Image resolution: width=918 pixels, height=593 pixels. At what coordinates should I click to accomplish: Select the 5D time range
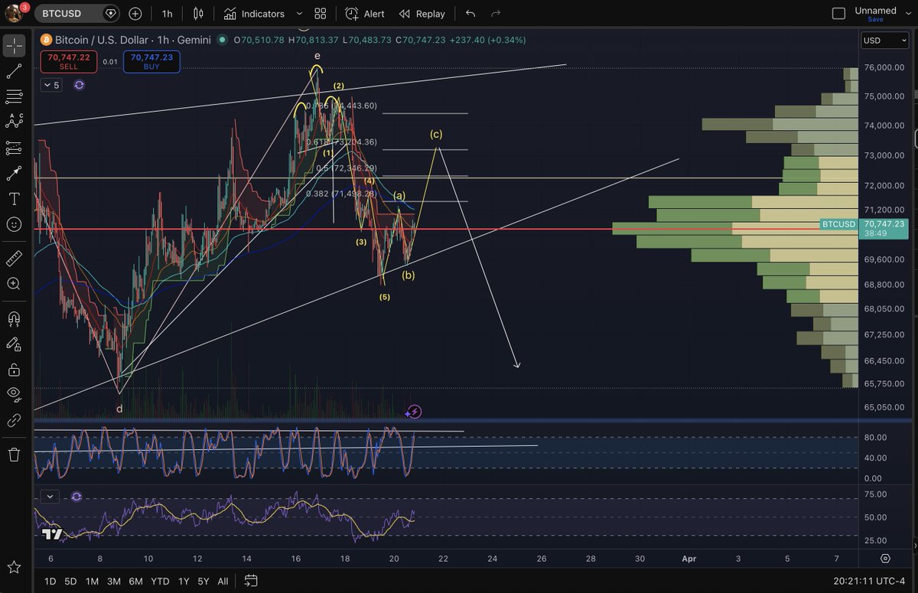(x=70, y=581)
